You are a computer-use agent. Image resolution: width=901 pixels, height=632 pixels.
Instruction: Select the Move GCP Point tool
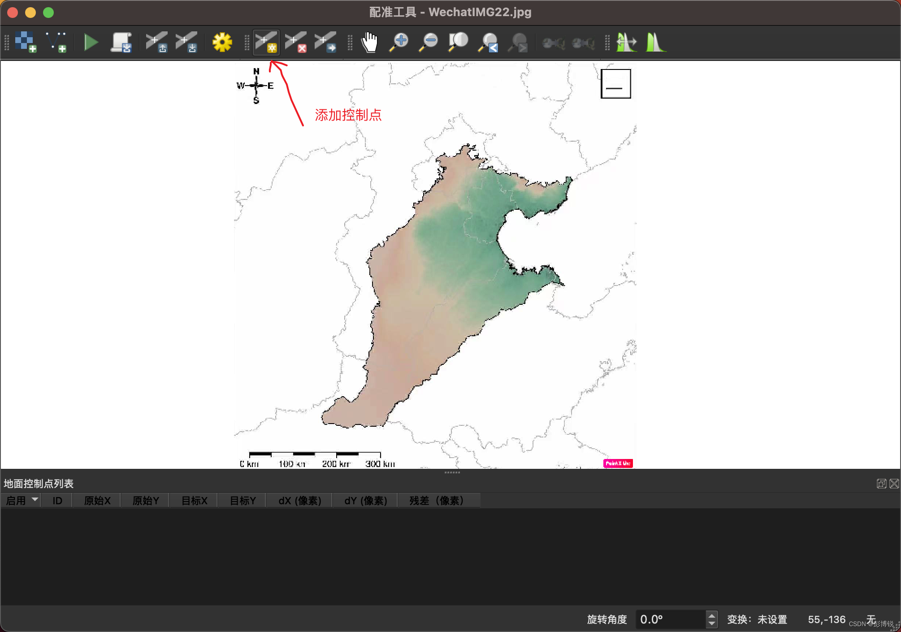coord(325,42)
